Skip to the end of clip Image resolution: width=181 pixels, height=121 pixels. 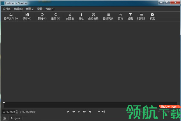click(90, 112)
